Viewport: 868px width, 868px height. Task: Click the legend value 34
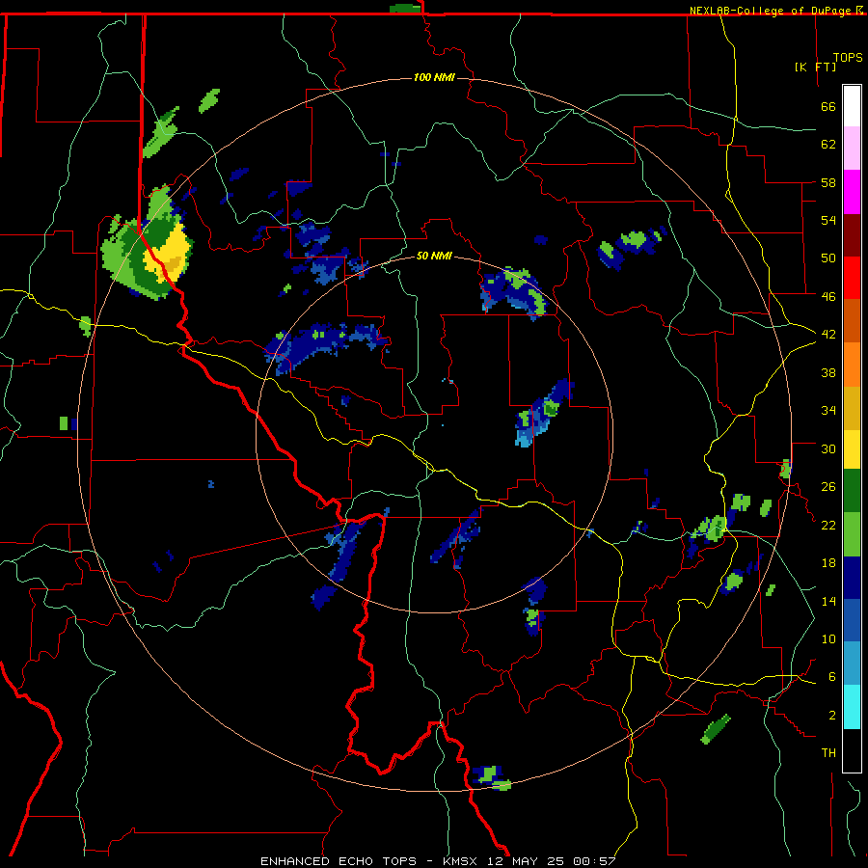click(828, 410)
